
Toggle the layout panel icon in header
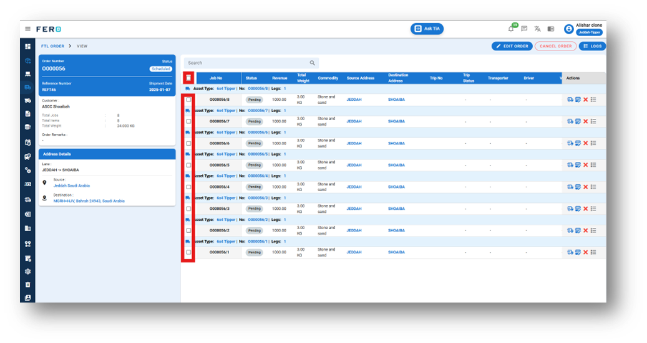coord(550,29)
